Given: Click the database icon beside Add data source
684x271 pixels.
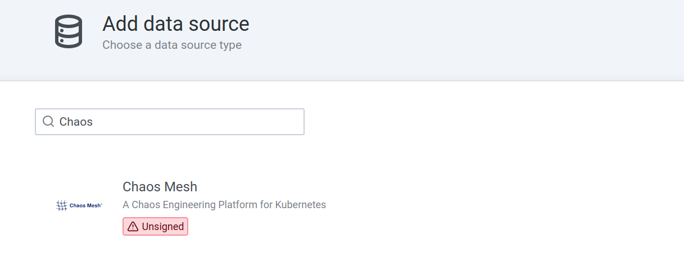Looking at the screenshot, I should [69, 31].
